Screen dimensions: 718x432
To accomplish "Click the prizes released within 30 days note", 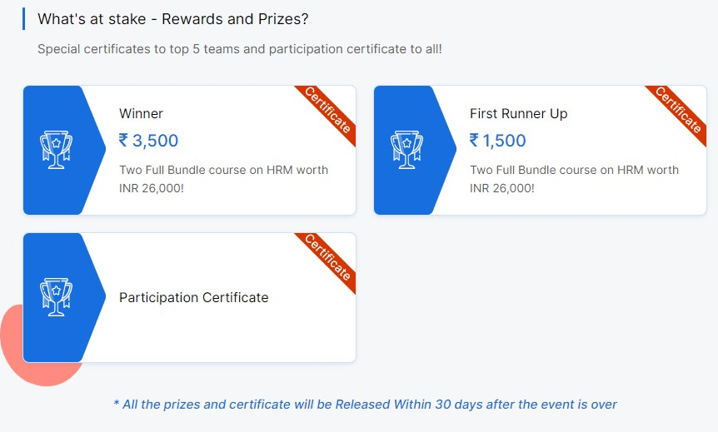I will point(365,405).
